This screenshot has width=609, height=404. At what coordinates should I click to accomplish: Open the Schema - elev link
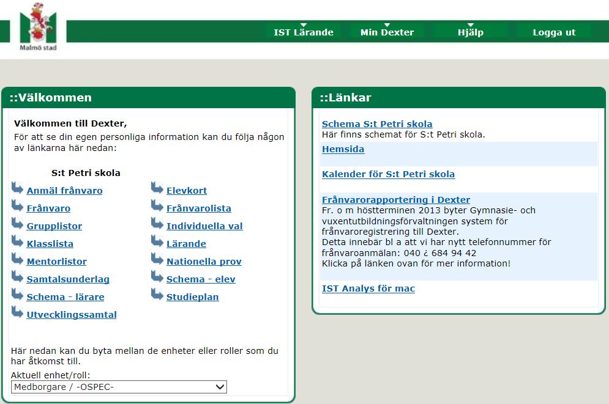coord(201,279)
